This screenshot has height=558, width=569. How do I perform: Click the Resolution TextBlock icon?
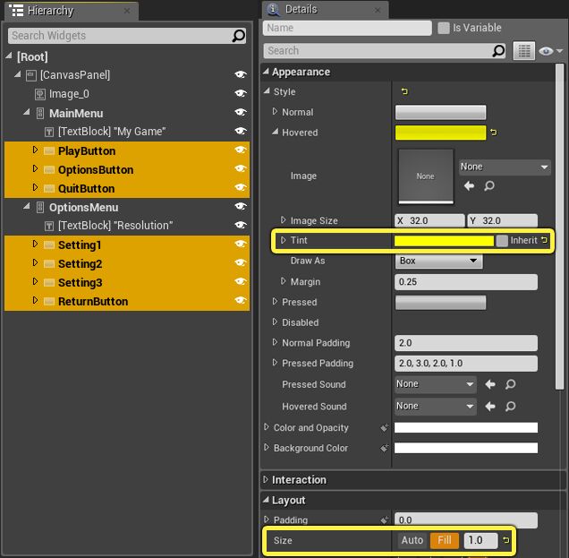tap(49, 226)
